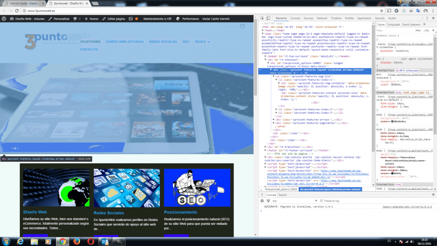This screenshot has width=437, height=246.
Task: Expand the head element node
Action: tap(263, 30)
